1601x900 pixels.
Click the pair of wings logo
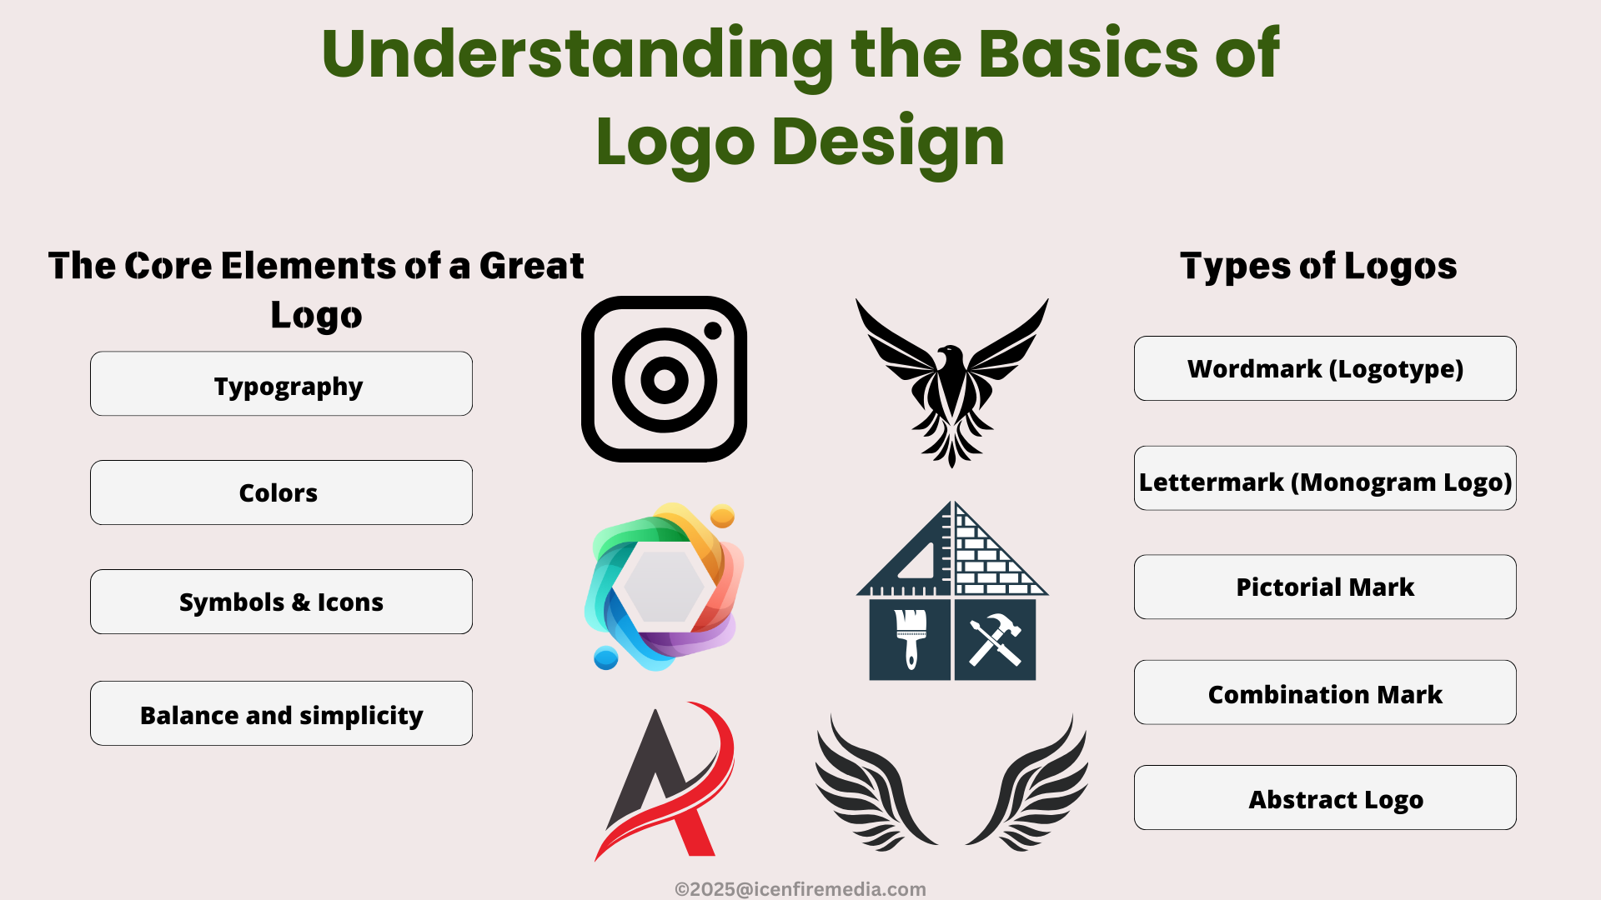(951, 782)
